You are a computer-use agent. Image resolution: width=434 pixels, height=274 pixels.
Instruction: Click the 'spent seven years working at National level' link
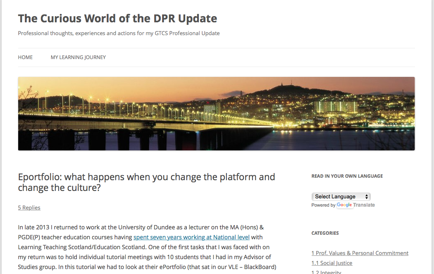coord(191,237)
